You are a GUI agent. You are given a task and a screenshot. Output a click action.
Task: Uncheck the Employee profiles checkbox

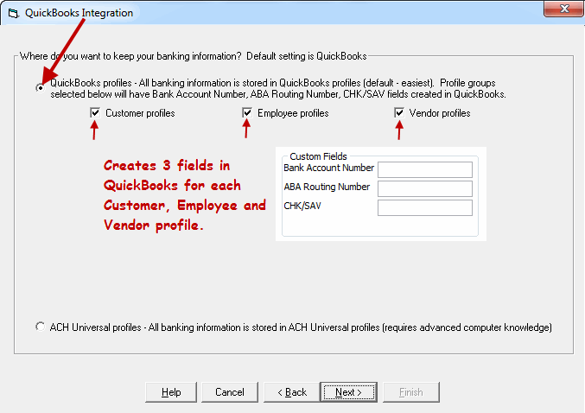point(247,112)
